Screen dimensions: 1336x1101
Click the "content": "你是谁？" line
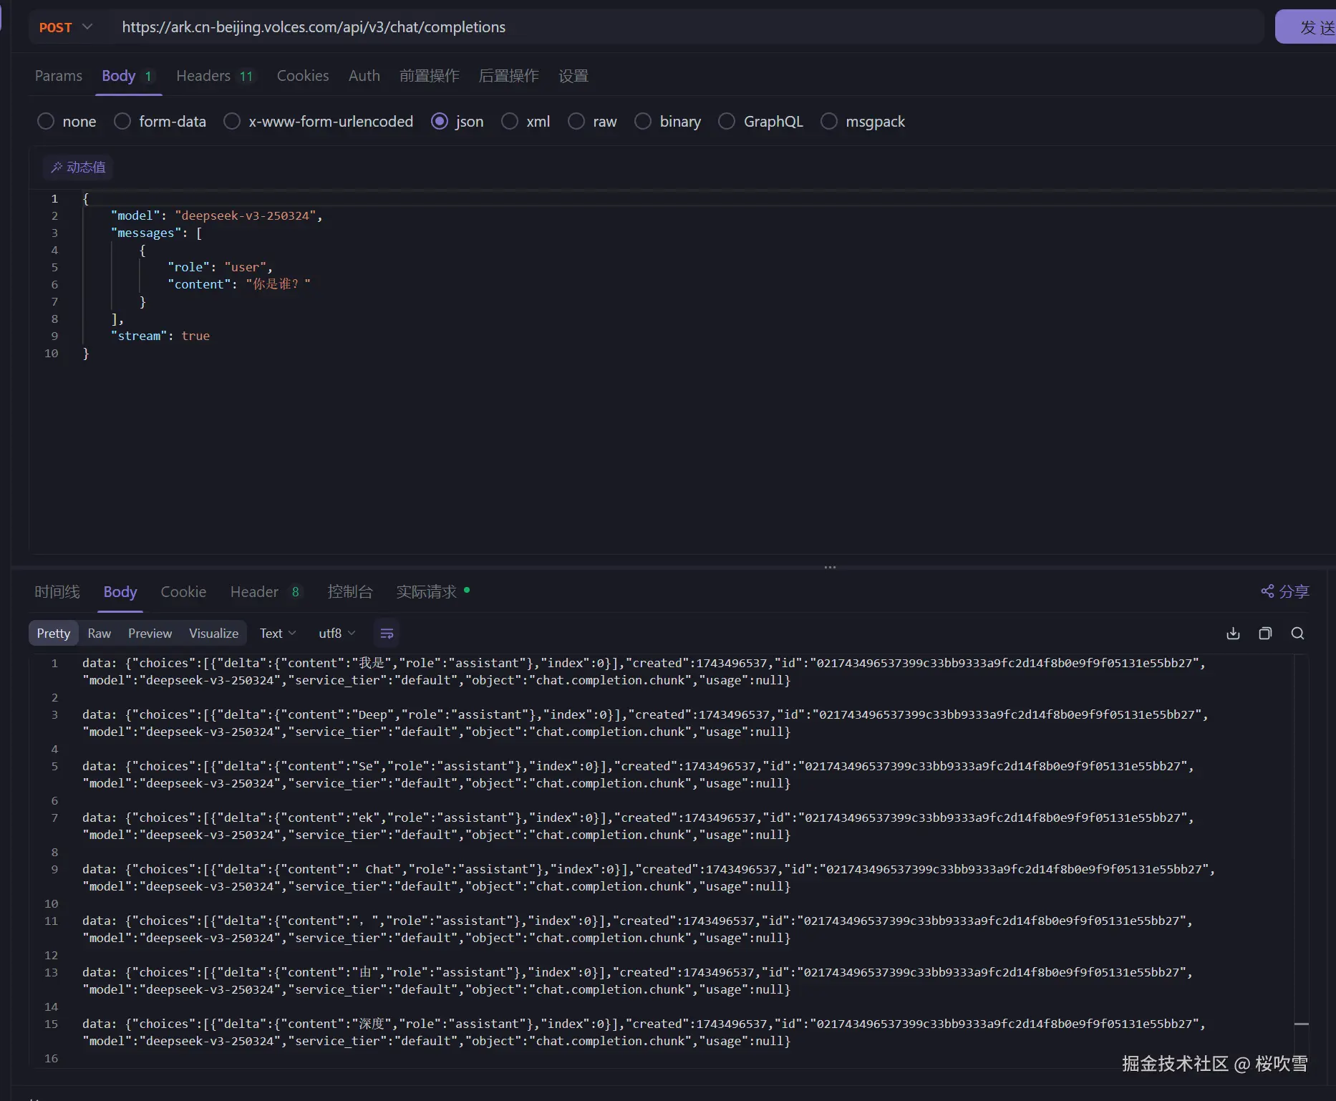tap(239, 284)
